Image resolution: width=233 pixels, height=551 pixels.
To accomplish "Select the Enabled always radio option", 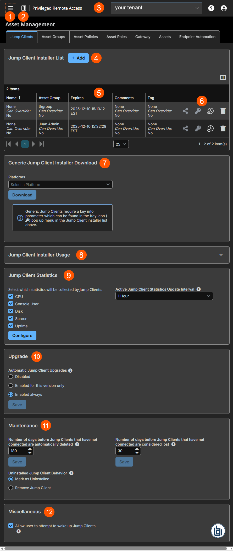I will [11, 394].
